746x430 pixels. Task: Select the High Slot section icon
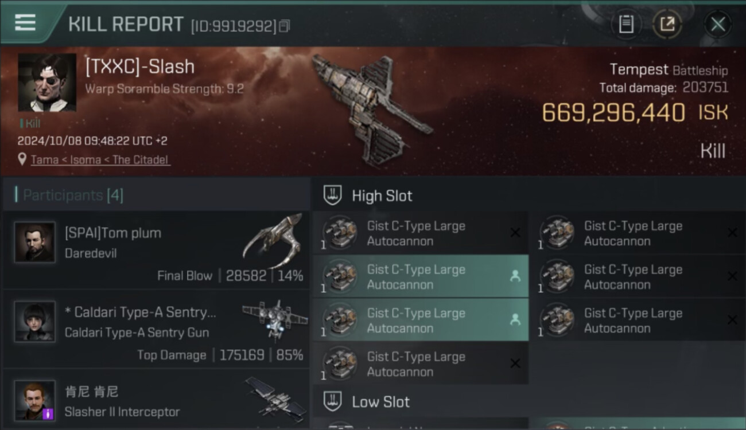point(333,196)
